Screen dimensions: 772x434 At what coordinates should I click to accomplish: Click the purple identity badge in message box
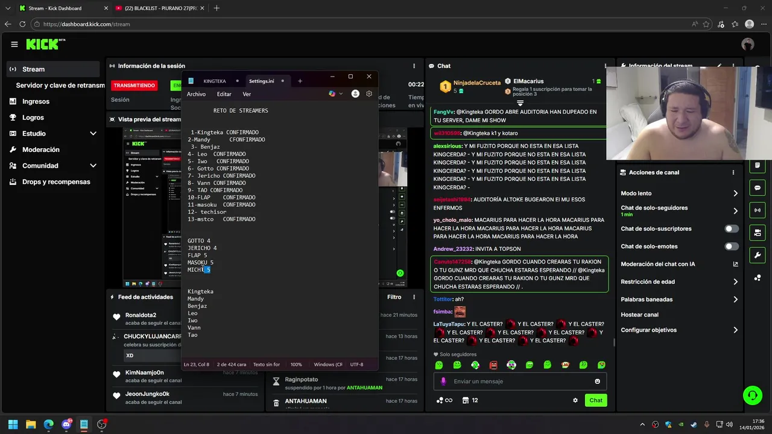(444, 382)
